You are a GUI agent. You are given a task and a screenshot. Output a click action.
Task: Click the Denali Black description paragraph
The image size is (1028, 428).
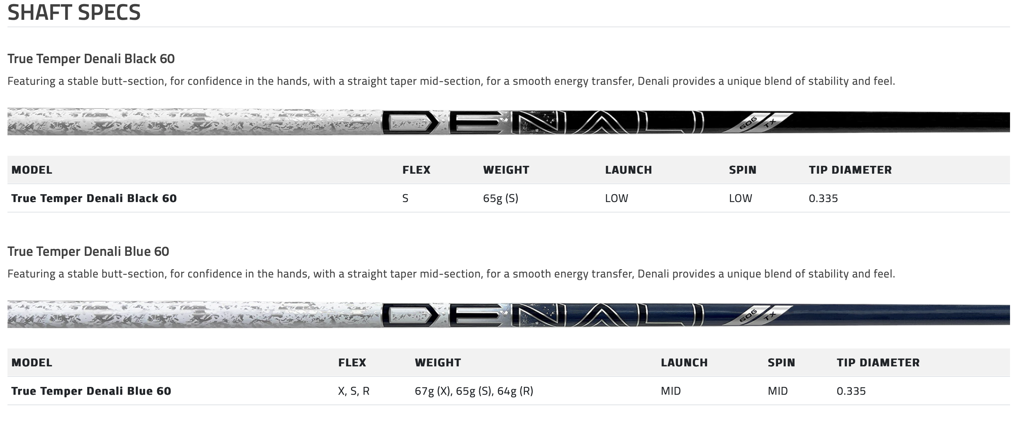pos(451,81)
